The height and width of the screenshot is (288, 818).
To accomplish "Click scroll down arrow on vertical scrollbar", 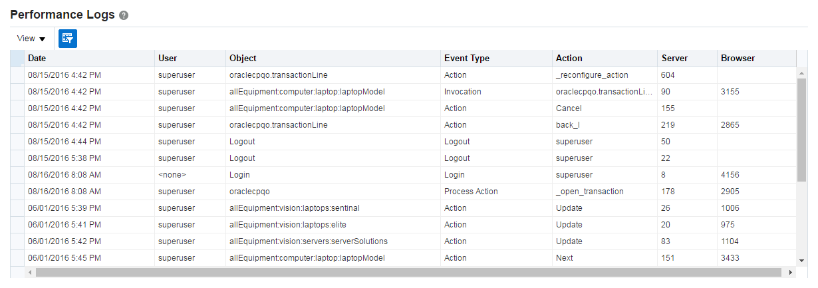I will pos(801,261).
